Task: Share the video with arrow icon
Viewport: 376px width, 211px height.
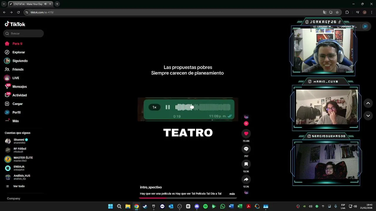Action: pos(246,179)
